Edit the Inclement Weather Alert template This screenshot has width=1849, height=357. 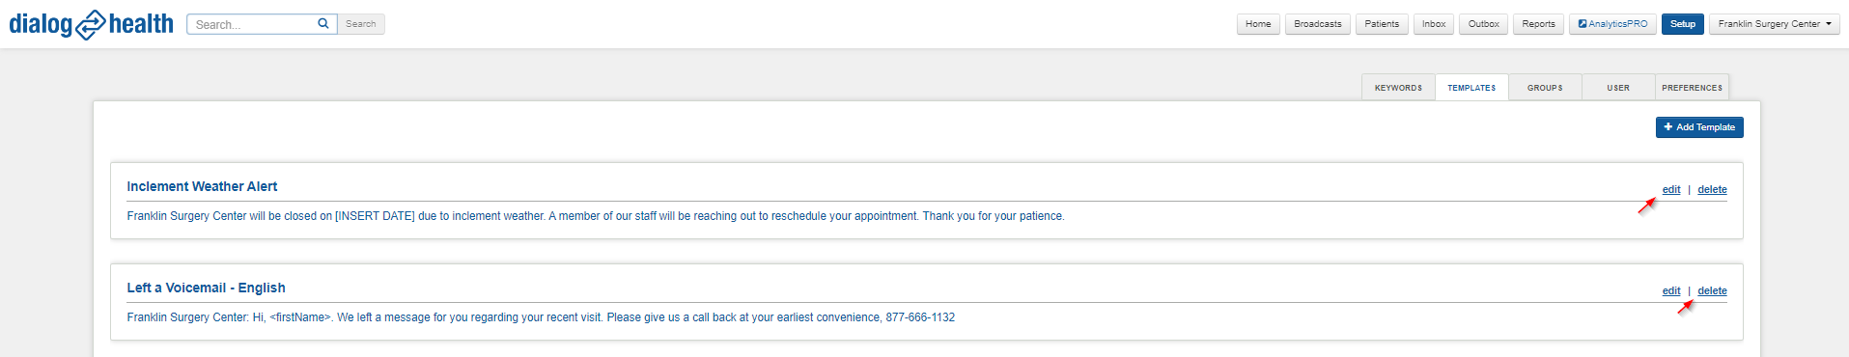(x=1671, y=190)
